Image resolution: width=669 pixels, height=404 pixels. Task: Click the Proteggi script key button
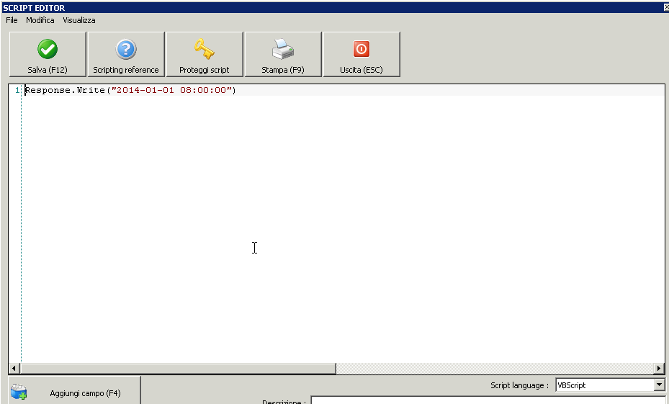click(x=205, y=54)
